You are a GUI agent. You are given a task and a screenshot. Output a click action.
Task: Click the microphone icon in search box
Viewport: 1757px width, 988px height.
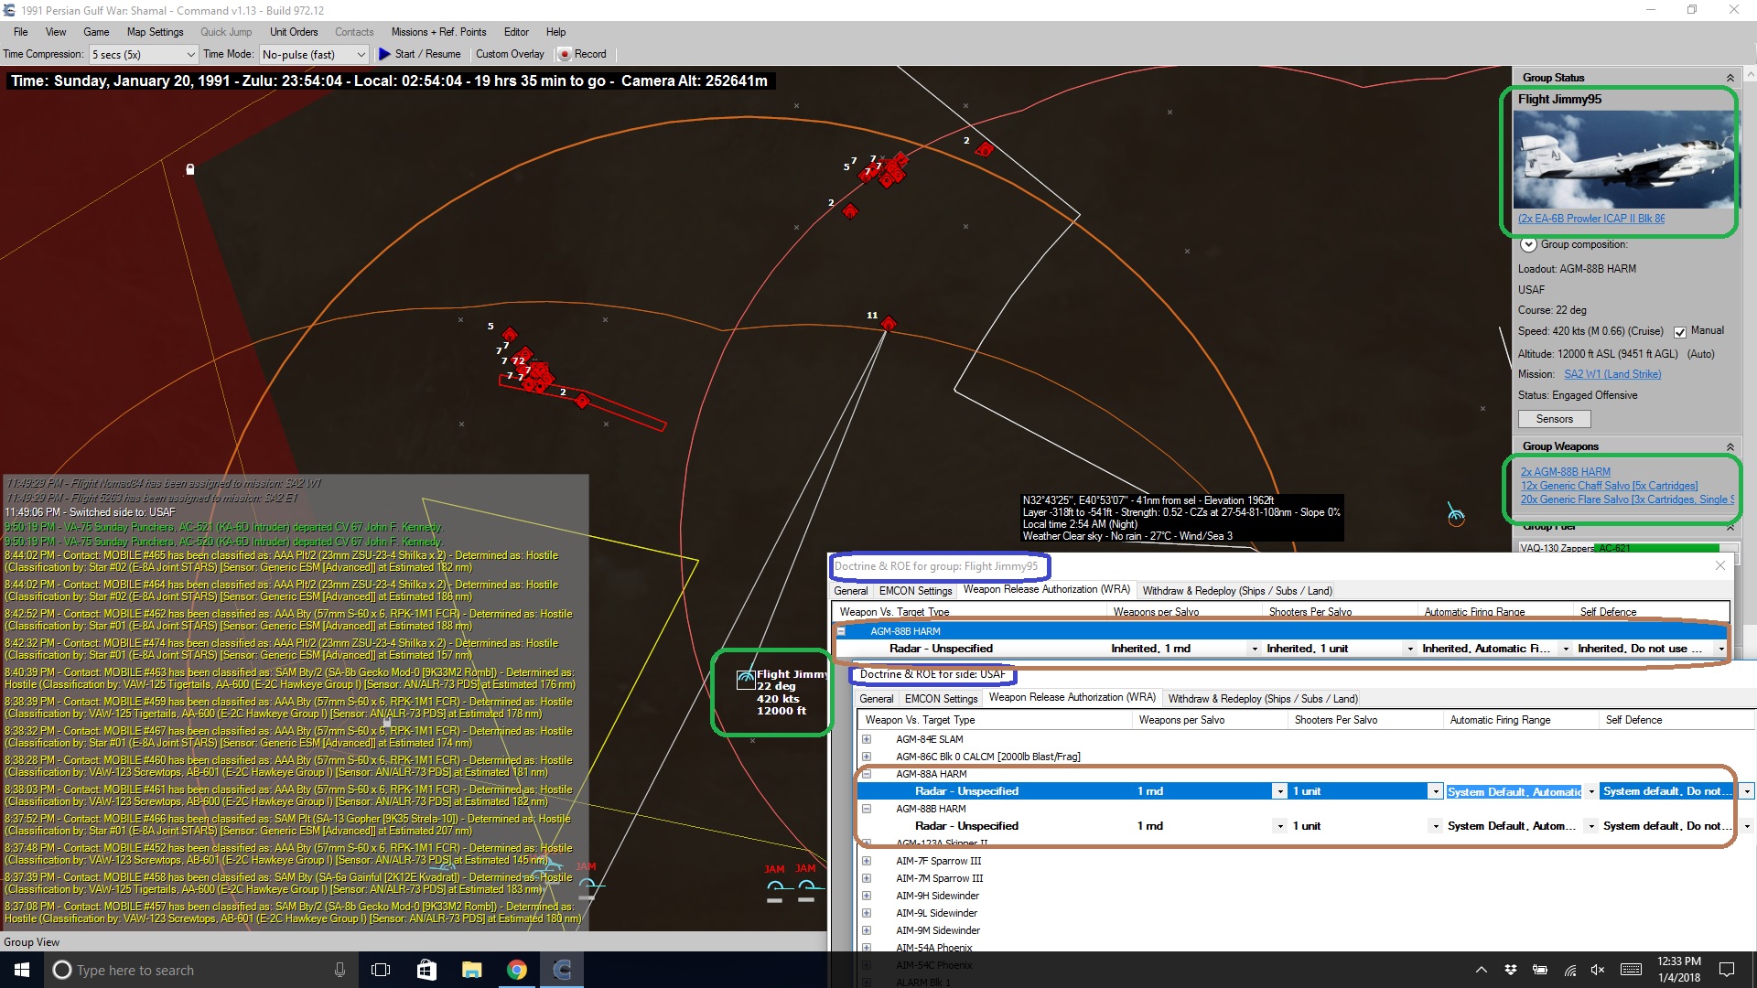pyautogui.click(x=340, y=970)
